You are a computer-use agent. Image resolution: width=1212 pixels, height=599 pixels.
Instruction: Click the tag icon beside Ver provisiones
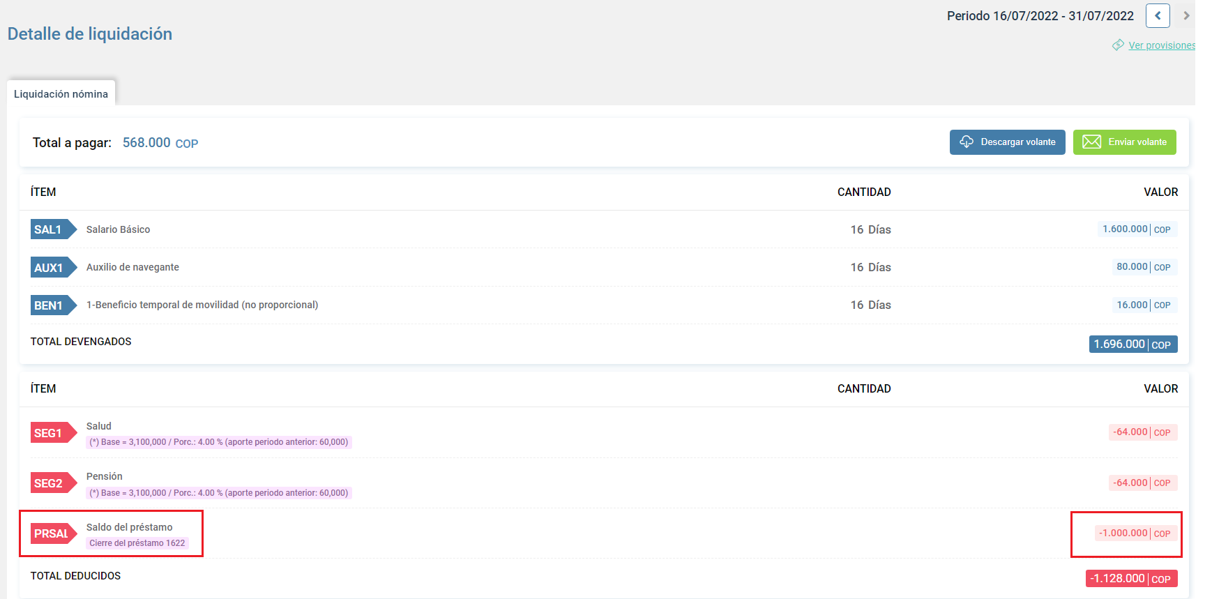[1118, 45]
